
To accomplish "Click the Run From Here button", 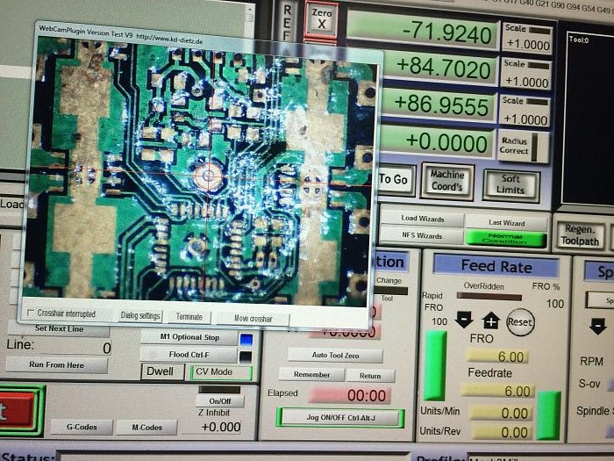I will (x=57, y=364).
